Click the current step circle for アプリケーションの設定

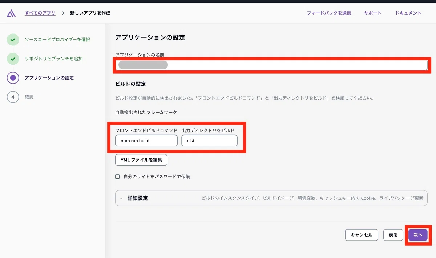click(x=13, y=78)
